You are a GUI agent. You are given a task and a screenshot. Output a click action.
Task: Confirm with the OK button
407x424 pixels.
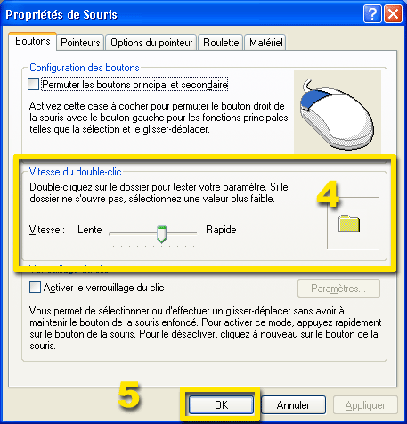click(221, 404)
